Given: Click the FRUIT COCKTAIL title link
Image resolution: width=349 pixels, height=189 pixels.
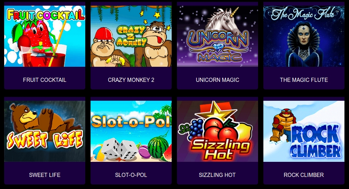Looking at the screenshot, I should pos(45,80).
